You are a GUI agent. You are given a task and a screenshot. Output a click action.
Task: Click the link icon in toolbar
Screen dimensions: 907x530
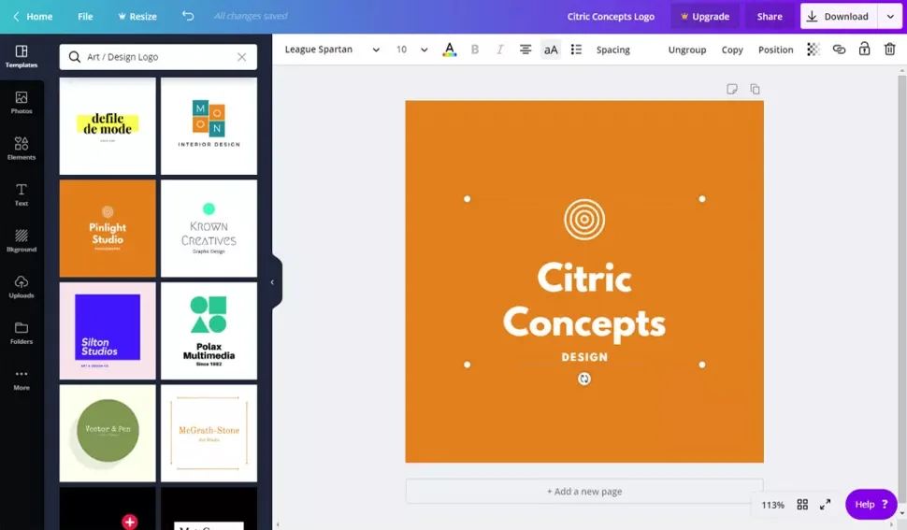(x=839, y=50)
